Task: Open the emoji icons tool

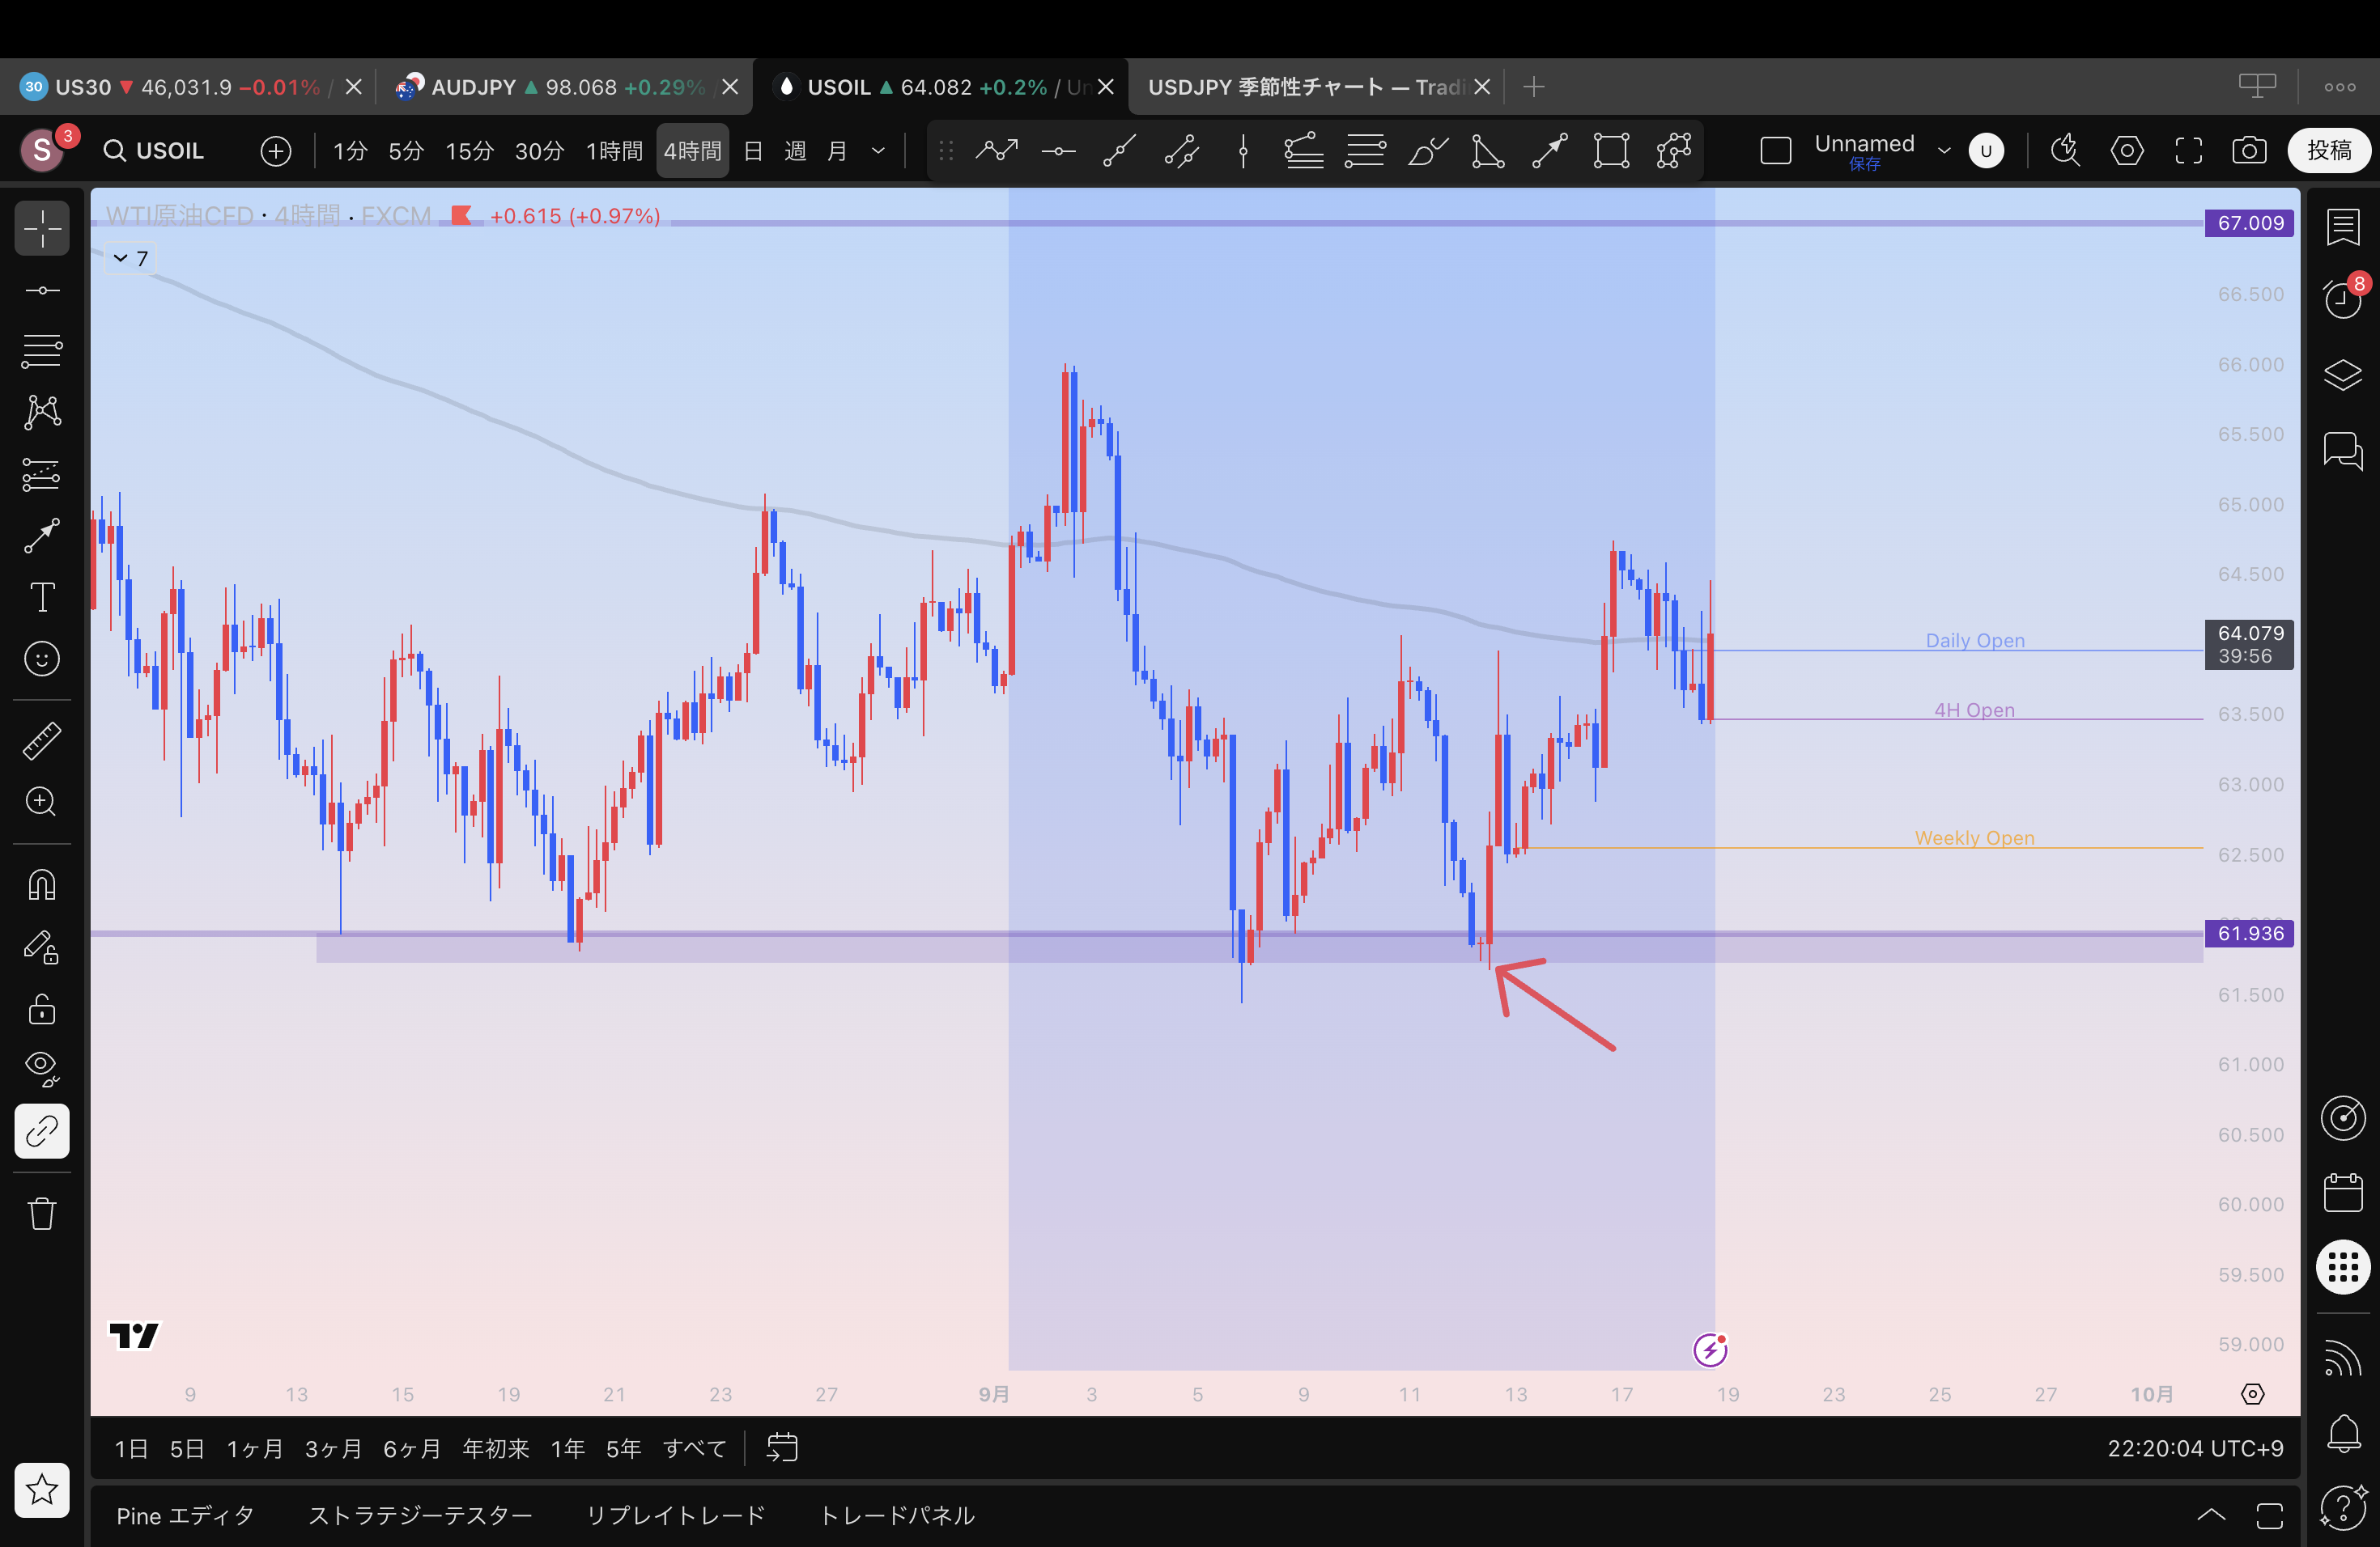Action: tap(42, 659)
